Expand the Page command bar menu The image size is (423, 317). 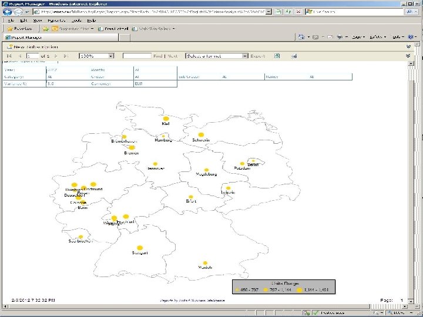tap(357, 37)
